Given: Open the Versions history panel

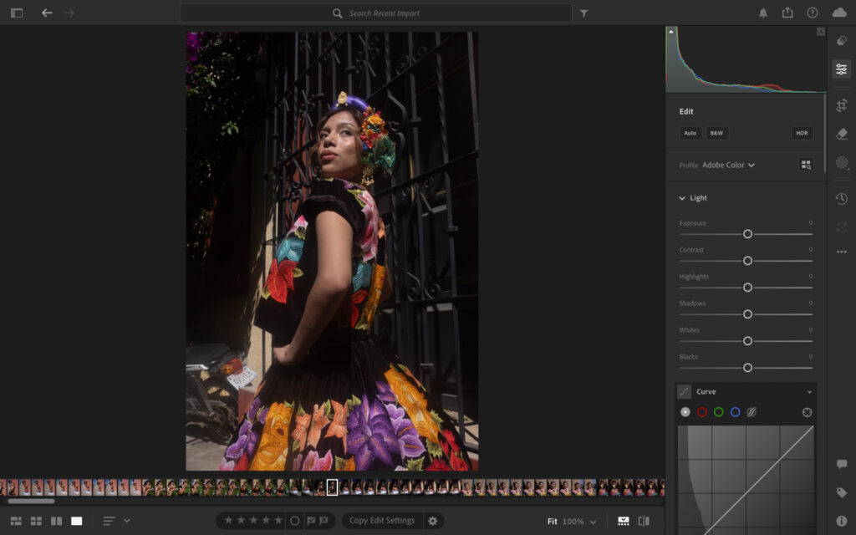Looking at the screenshot, I should pyautogui.click(x=841, y=199).
